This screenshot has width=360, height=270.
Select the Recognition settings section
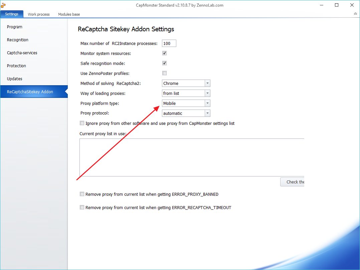pos(34,40)
